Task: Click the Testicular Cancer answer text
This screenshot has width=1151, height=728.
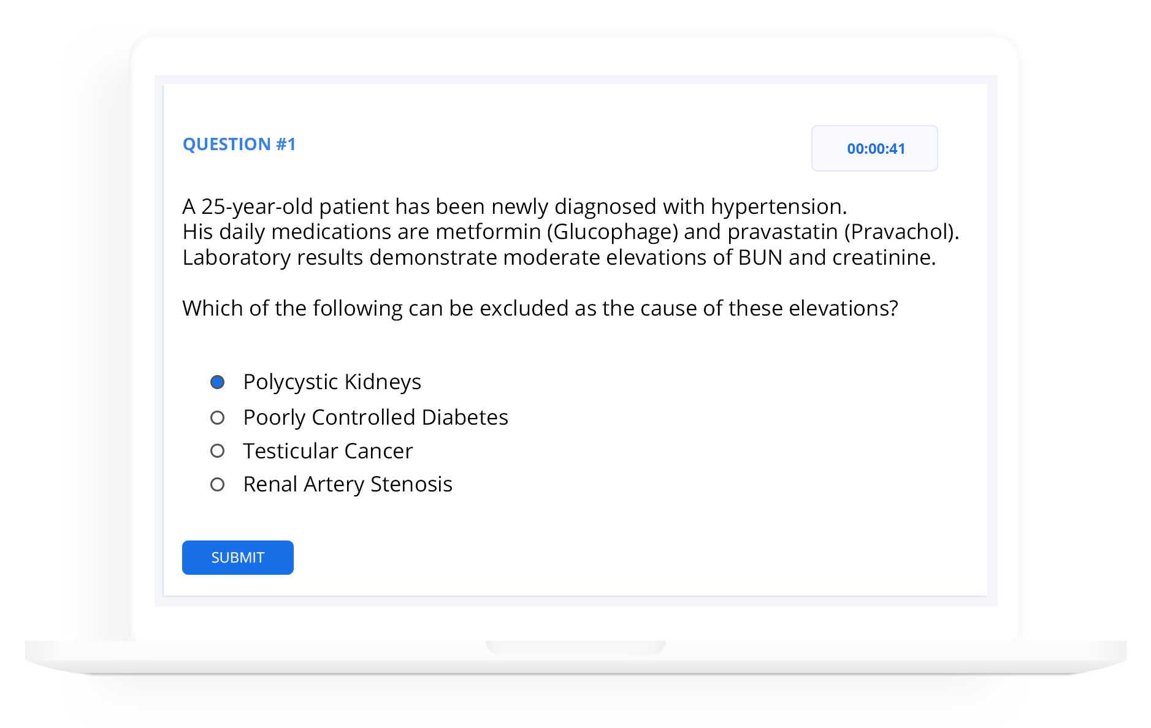Action: [x=328, y=451]
